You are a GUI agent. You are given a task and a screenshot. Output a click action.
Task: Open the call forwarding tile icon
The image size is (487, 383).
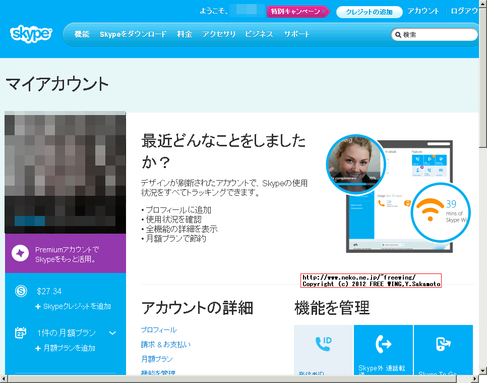383,344
